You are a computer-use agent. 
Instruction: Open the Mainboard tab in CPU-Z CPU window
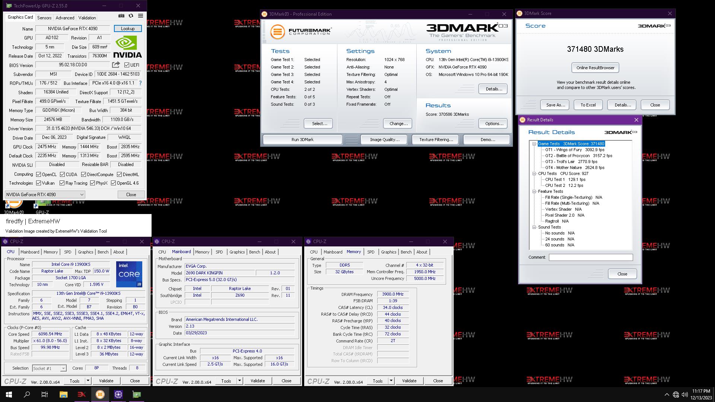click(30, 252)
